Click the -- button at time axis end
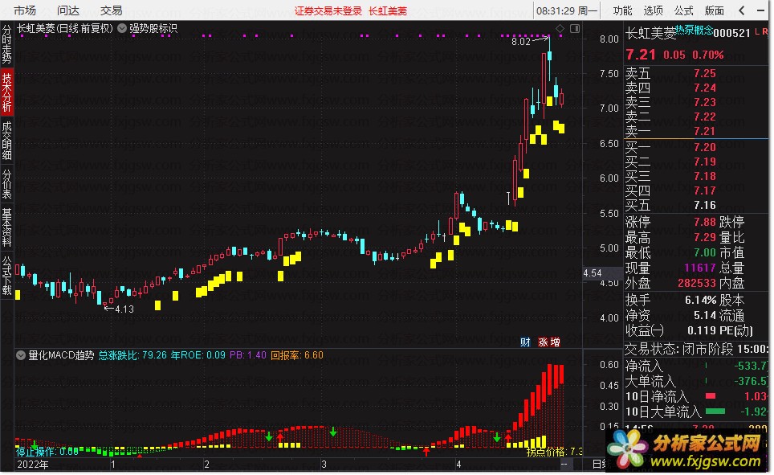 click(564, 465)
